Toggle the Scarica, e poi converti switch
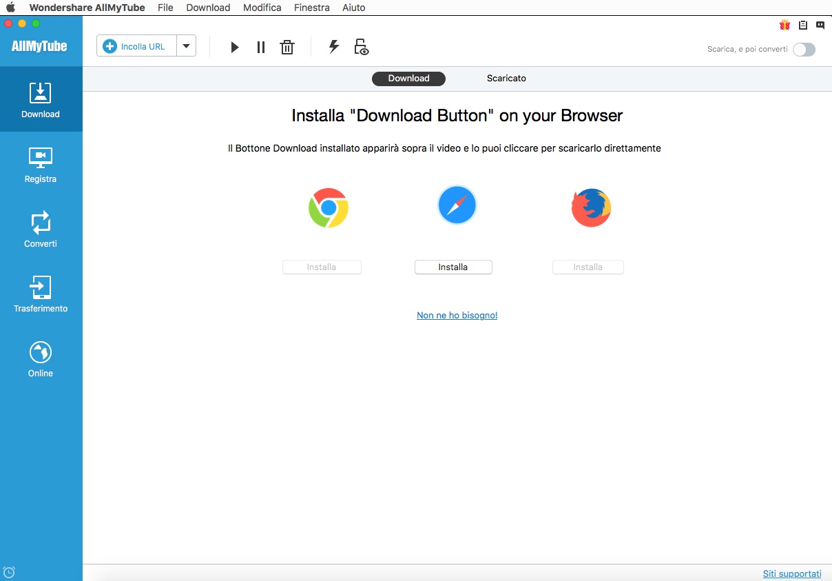The width and height of the screenshot is (832, 581). tap(804, 50)
